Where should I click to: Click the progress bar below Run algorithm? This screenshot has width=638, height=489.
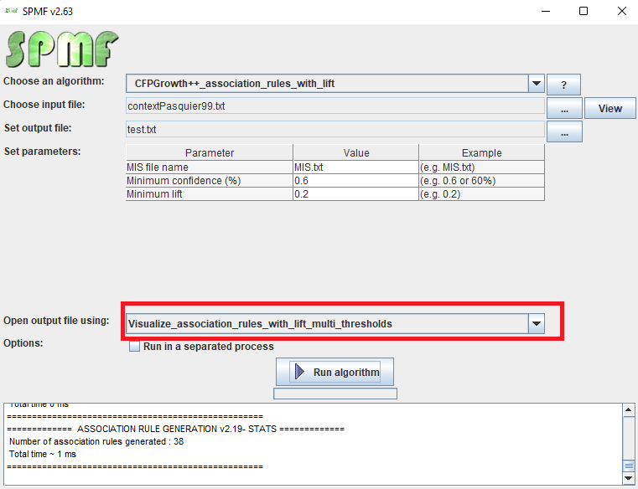point(335,394)
